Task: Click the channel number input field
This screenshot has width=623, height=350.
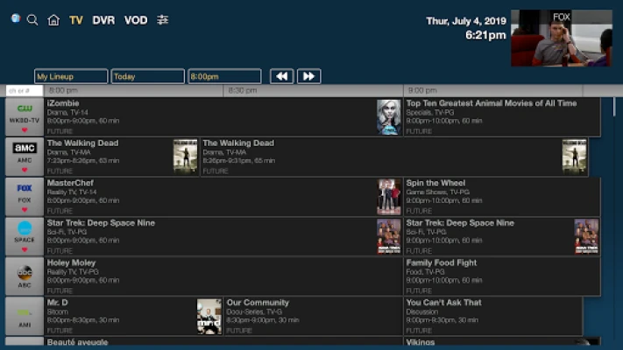Action: point(24,90)
